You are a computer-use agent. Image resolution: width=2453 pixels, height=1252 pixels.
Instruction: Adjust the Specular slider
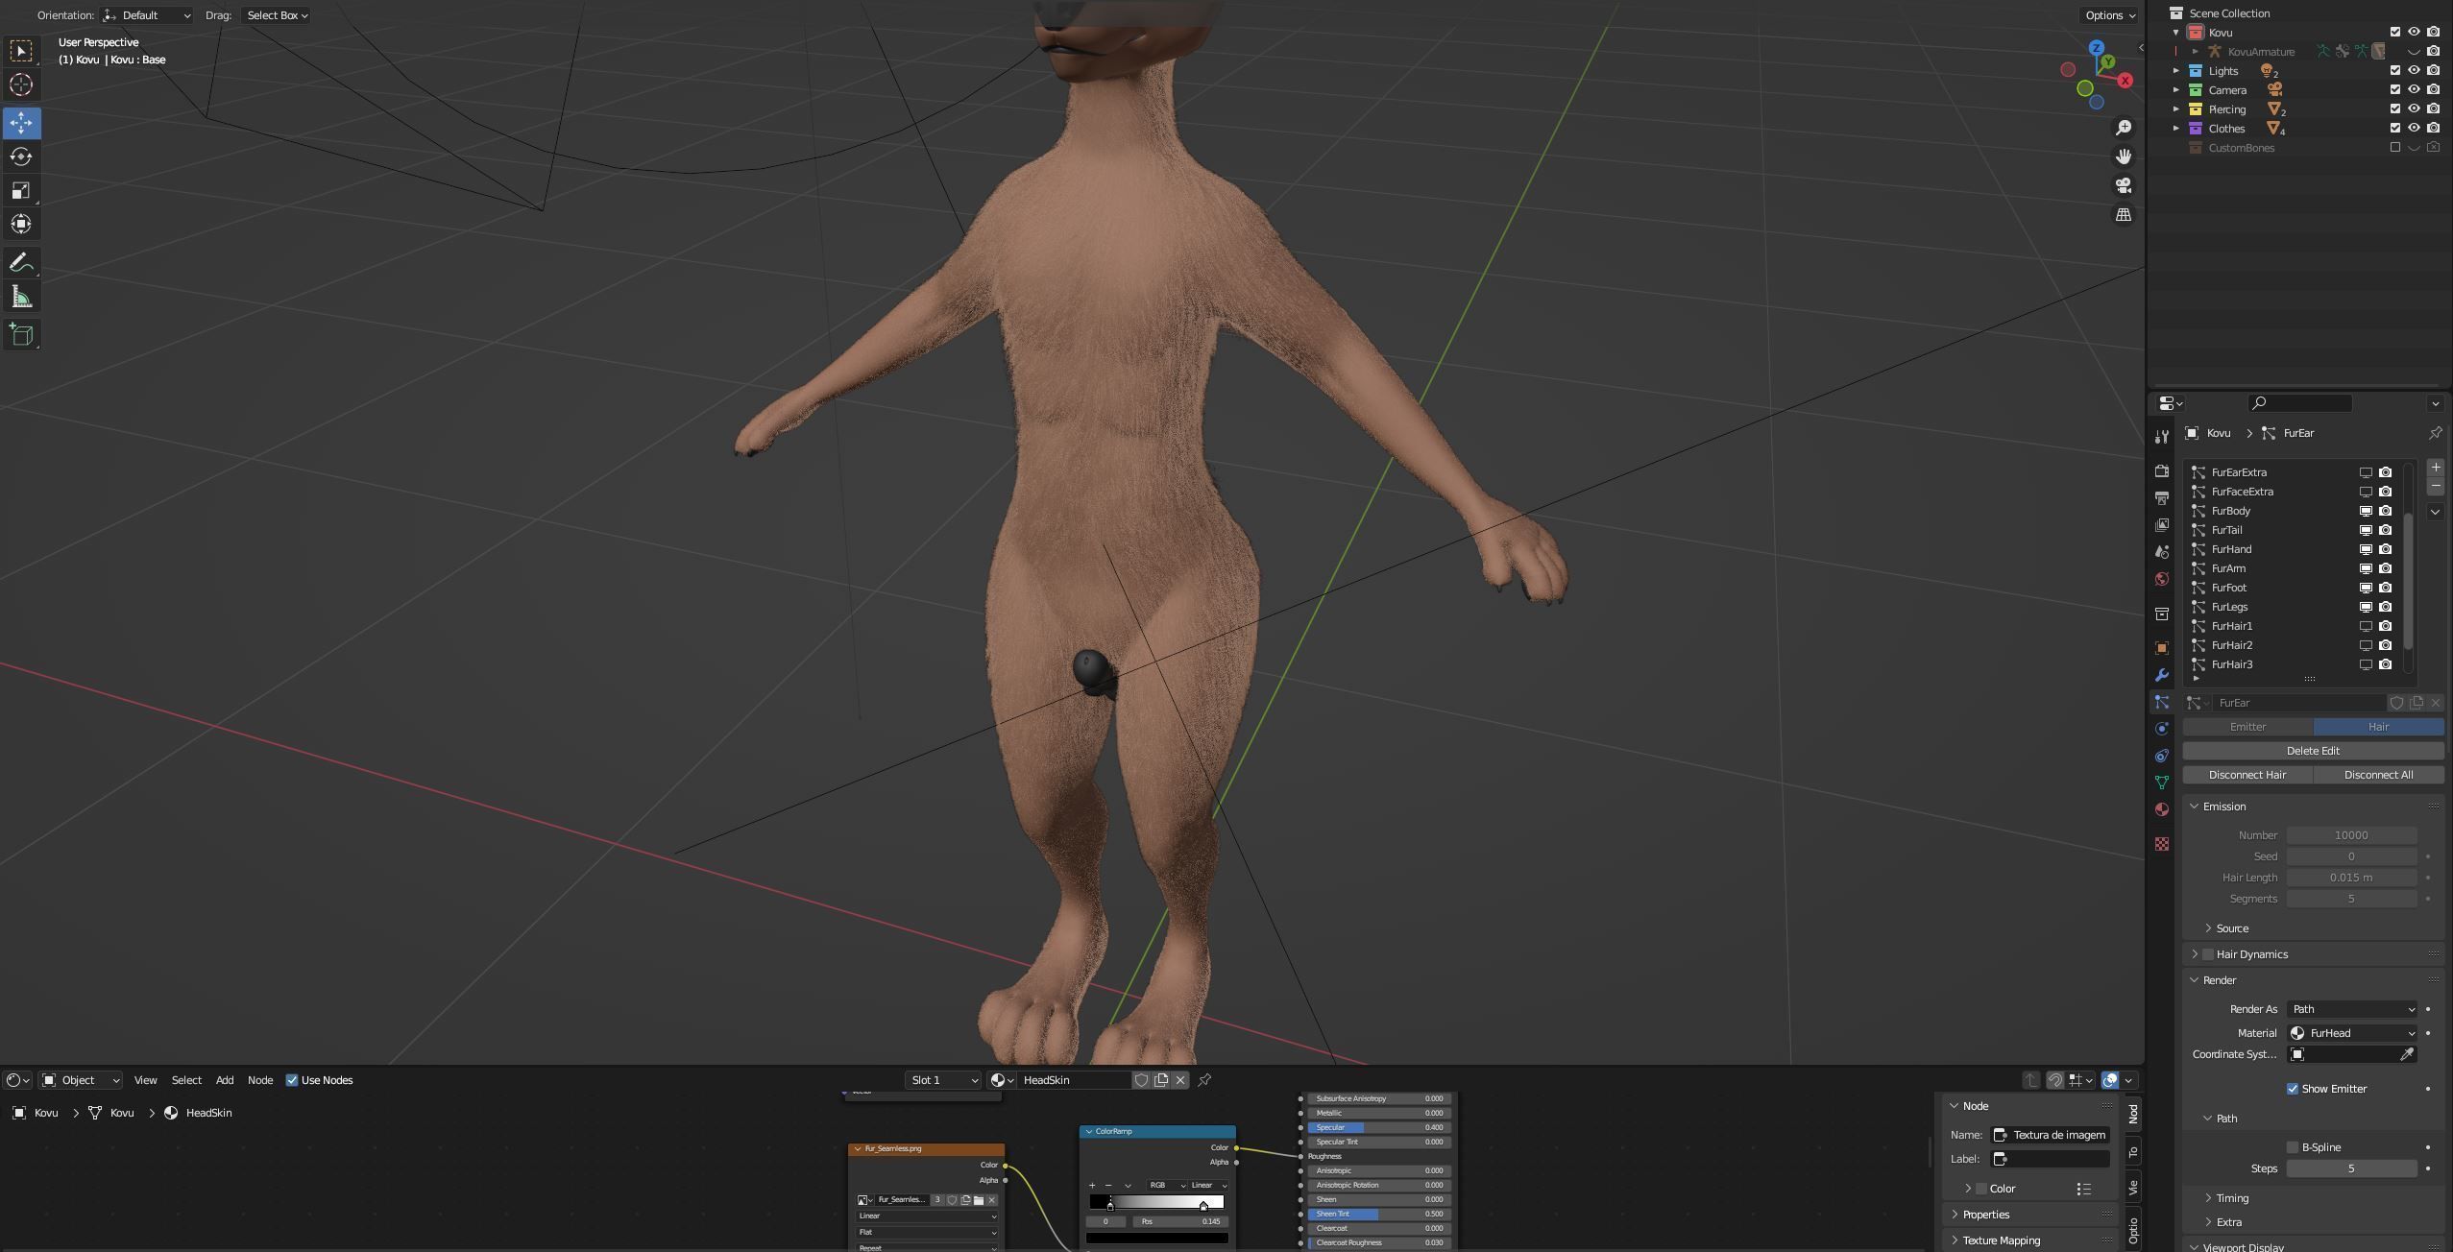tap(1379, 1127)
